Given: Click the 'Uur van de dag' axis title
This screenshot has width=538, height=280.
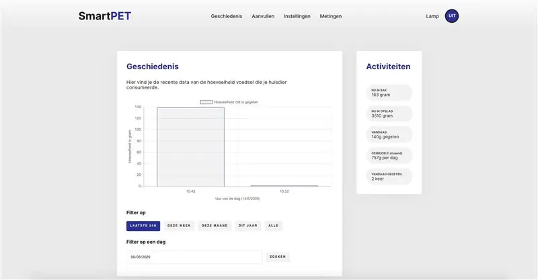Looking at the screenshot, I should [237, 199].
